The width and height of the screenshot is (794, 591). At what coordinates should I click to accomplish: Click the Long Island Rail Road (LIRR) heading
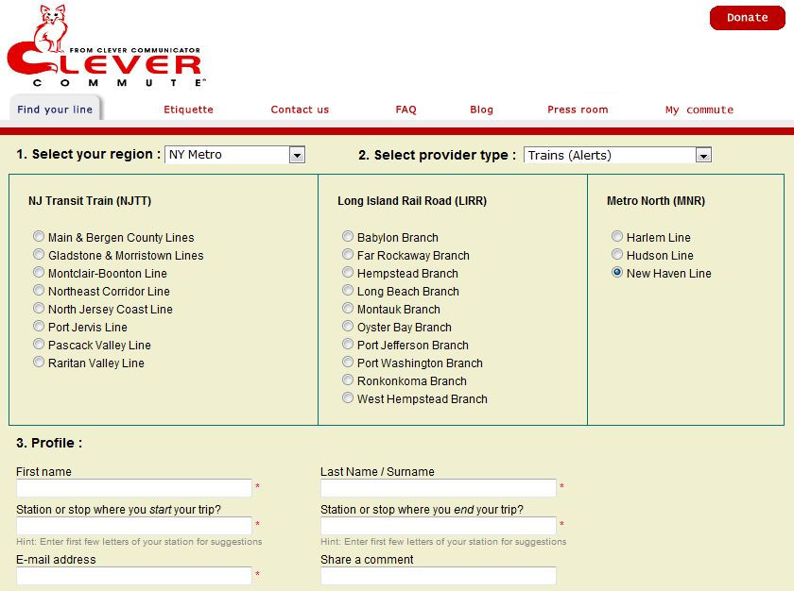pos(412,201)
